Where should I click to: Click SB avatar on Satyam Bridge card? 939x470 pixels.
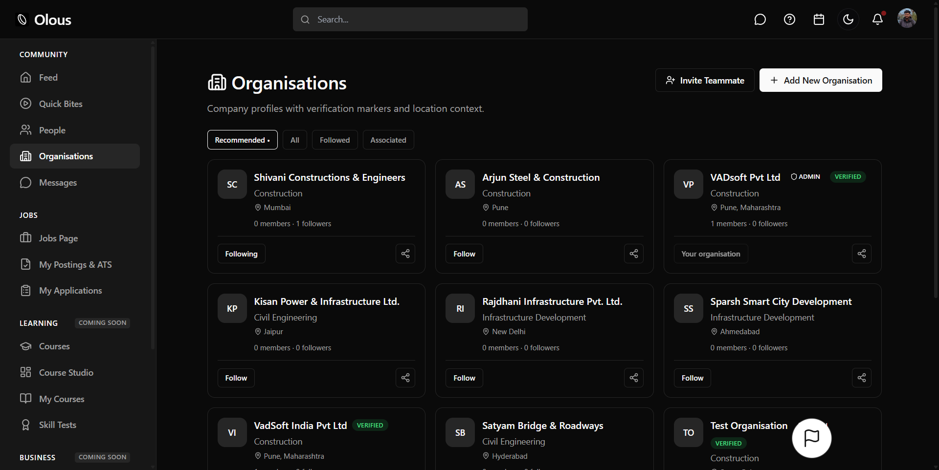tap(460, 432)
